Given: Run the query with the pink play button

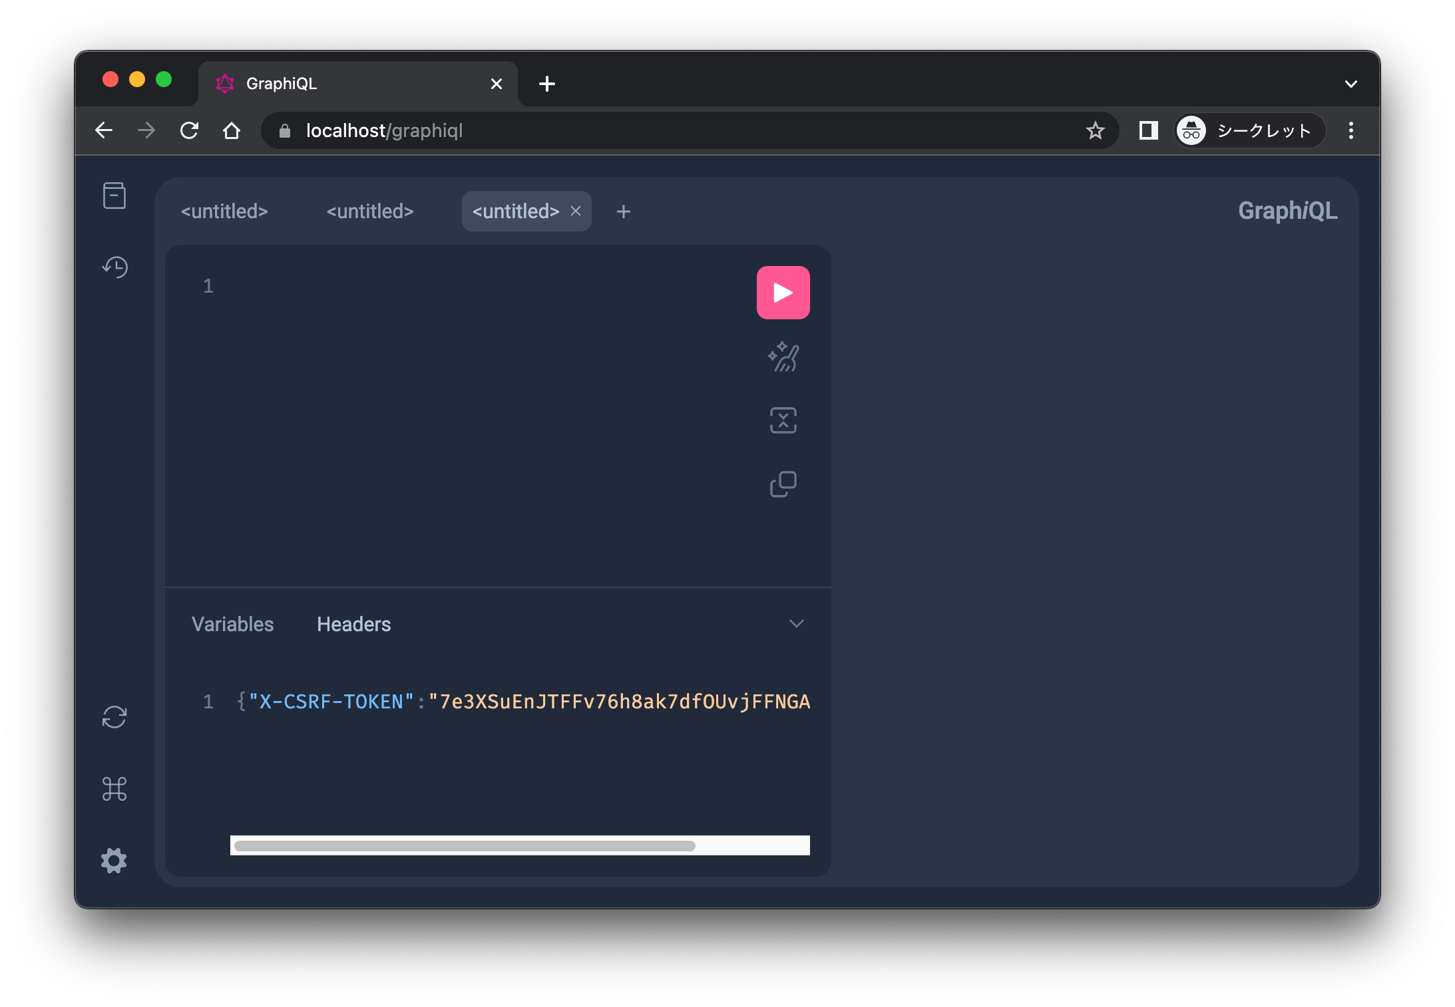Looking at the screenshot, I should coord(783,293).
